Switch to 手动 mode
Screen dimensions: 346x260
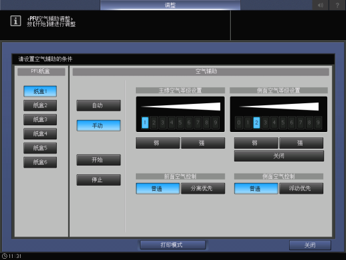98,125
